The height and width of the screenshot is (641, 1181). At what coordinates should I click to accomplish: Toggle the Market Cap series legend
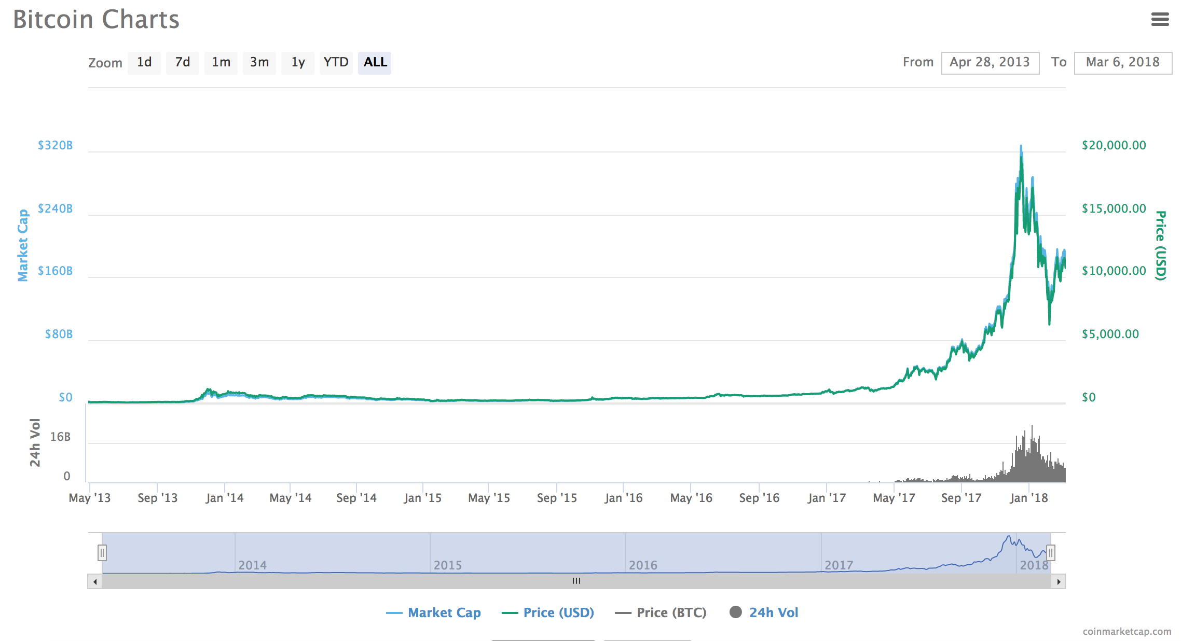coord(434,613)
